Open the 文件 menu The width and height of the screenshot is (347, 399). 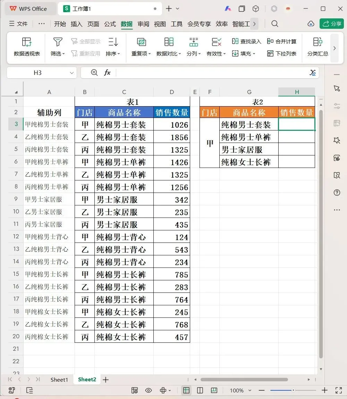coord(18,24)
